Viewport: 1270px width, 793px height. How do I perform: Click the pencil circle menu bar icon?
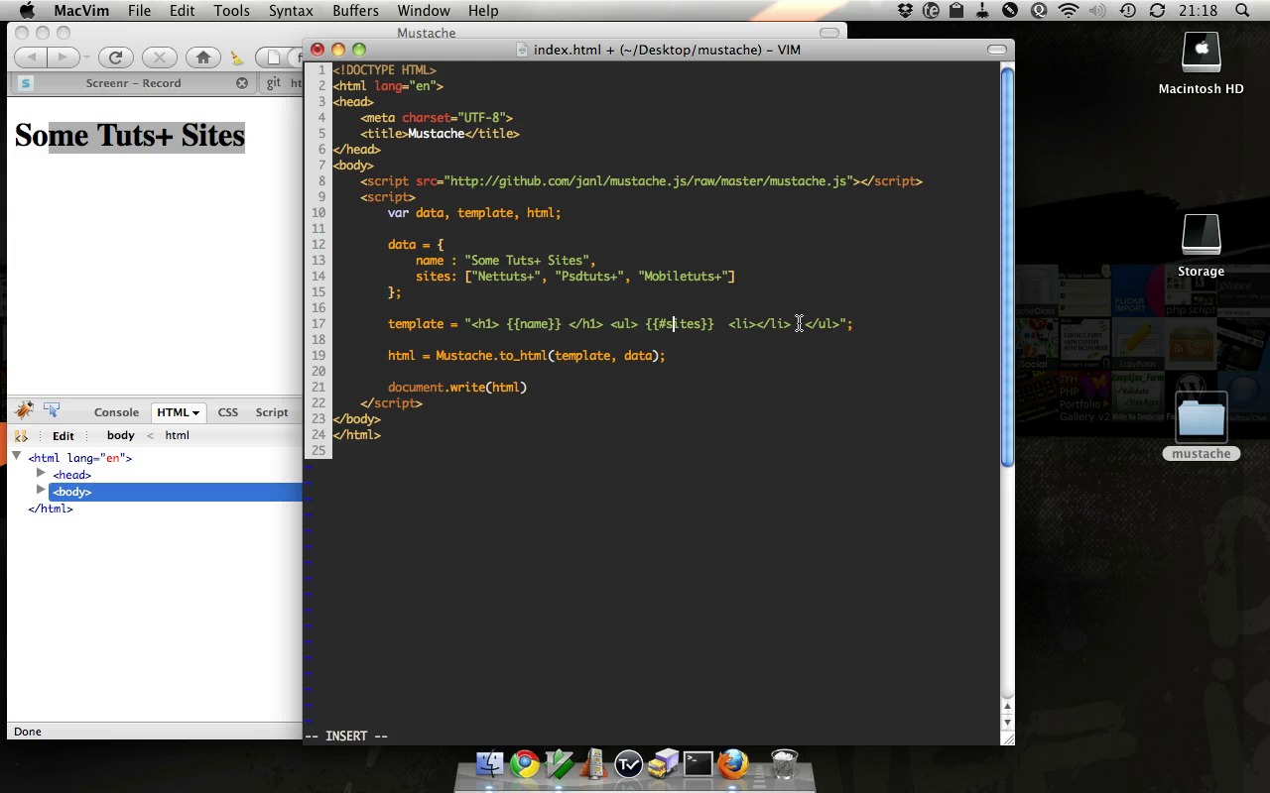(1010, 10)
